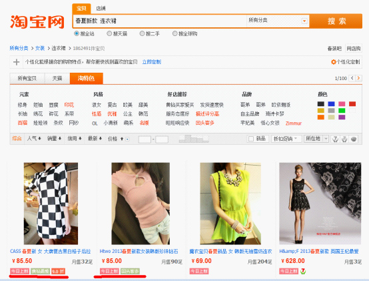Go to next results page arrow
Screen dimensions: 369x281
(x=358, y=78)
